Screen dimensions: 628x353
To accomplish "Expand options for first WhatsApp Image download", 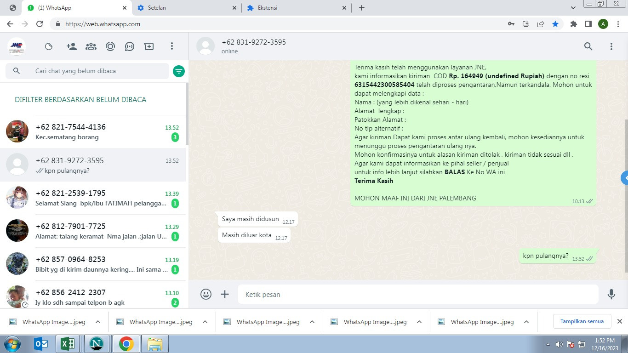I will tap(98, 322).
